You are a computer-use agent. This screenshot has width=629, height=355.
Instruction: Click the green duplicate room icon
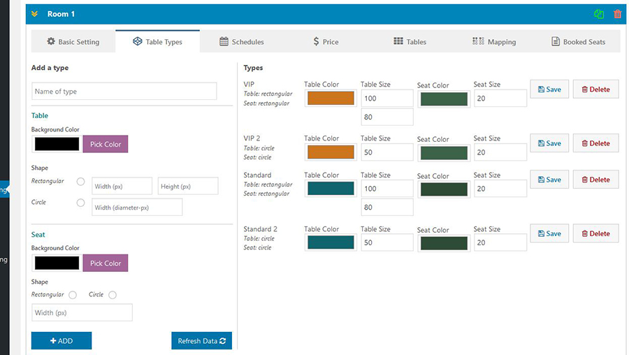coord(599,14)
